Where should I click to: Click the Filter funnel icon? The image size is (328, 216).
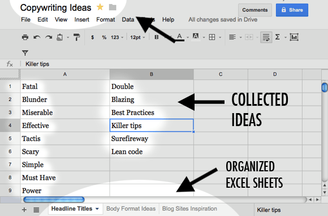25,53
